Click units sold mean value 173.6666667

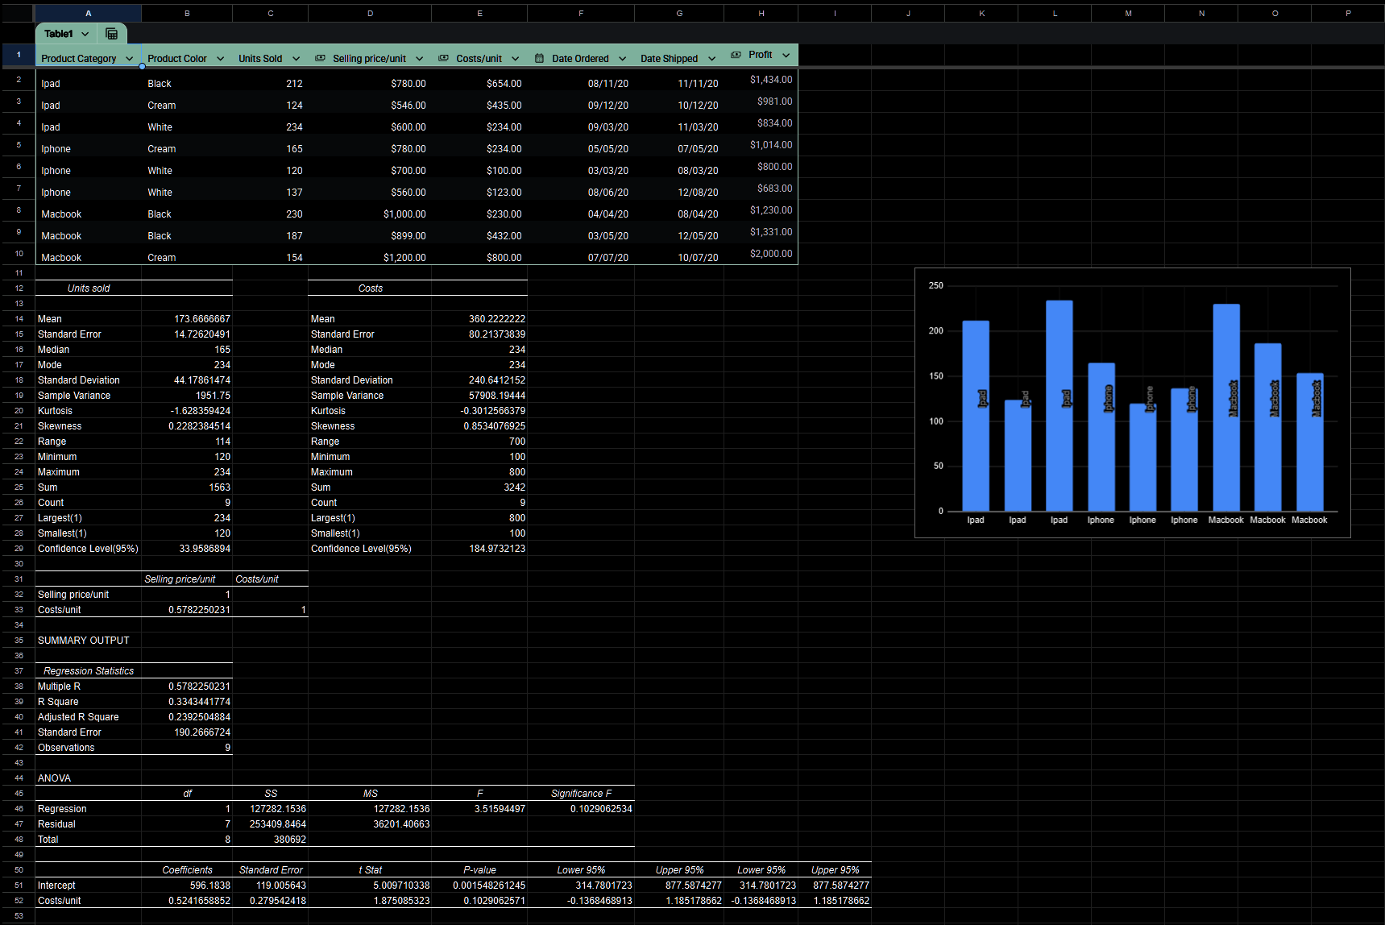(x=202, y=319)
